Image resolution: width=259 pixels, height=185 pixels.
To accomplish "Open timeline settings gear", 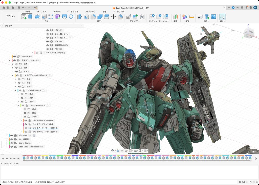I will pos(256,158).
